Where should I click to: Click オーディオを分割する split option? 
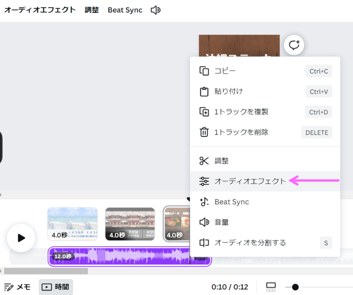click(x=250, y=243)
